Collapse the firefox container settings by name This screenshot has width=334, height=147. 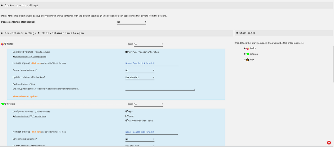click(10, 44)
